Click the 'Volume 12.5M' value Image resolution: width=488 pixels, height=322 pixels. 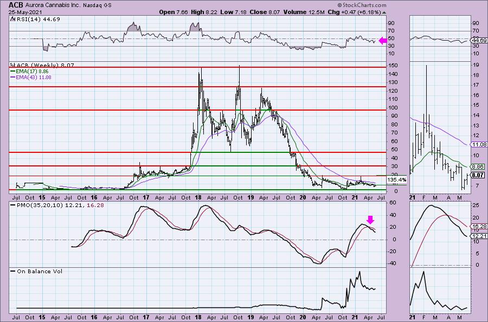pos(304,12)
